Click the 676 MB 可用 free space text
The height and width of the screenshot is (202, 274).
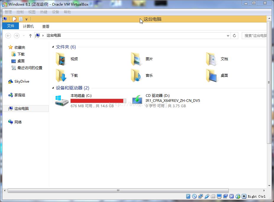(x=81, y=106)
